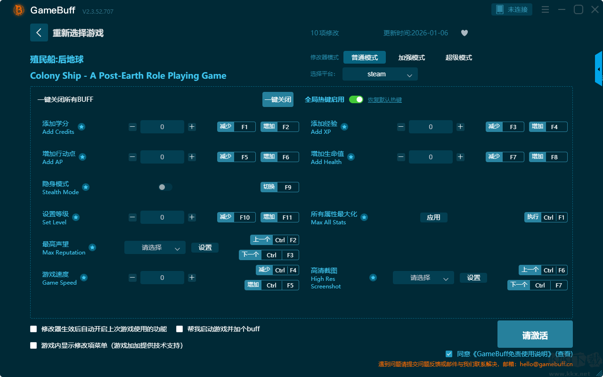Click the 请激活 activation button
Viewport: 603px width, 377px height.
point(535,334)
